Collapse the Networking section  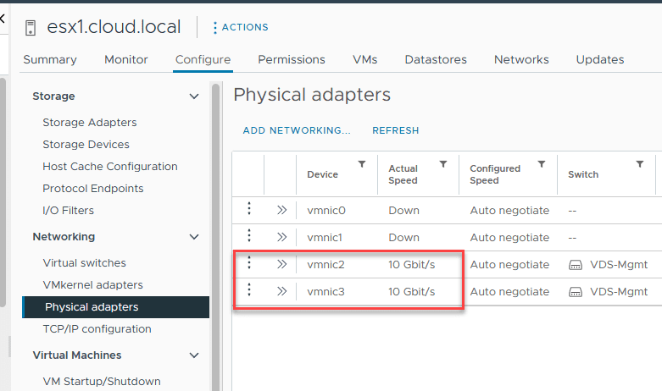194,237
